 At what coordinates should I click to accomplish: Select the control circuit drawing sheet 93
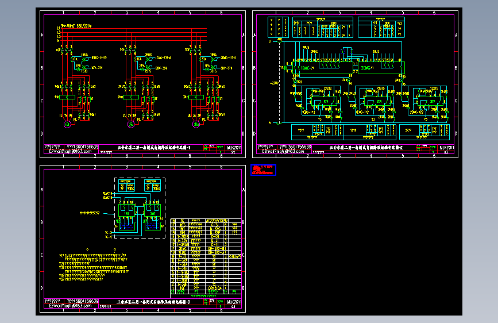tap(355, 84)
